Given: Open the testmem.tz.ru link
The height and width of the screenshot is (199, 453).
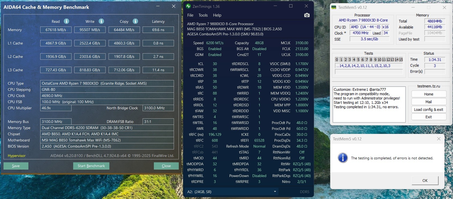Looking at the screenshot, I should pos(429,86).
